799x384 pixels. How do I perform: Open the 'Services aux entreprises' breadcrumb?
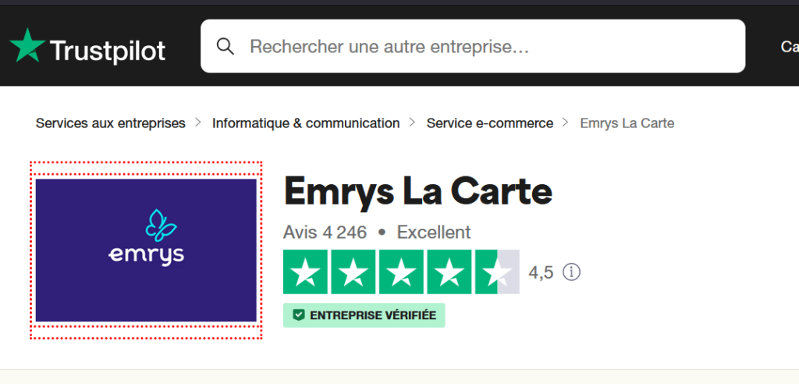tap(111, 123)
